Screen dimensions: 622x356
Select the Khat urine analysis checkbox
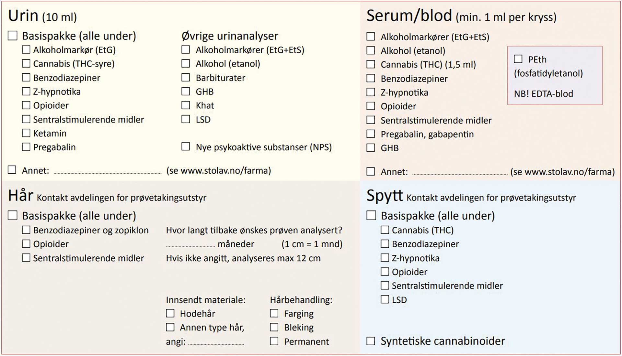tap(186, 105)
